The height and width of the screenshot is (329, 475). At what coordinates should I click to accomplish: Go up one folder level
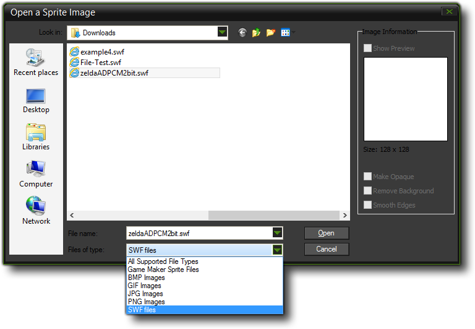coord(256,33)
